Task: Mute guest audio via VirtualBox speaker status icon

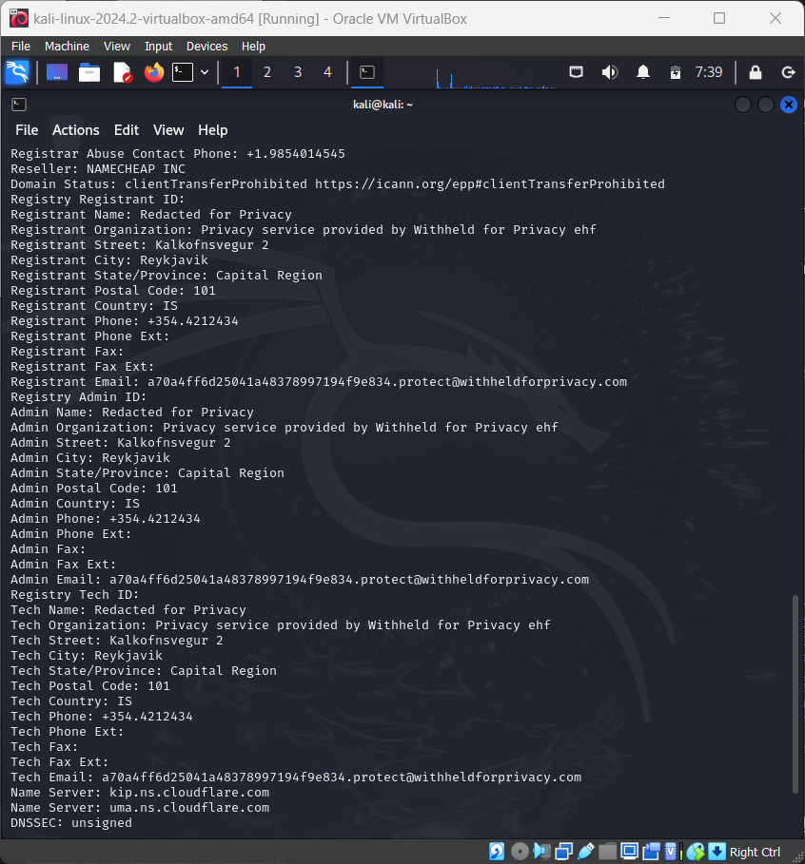Action: pyautogui.click(x=540, y=852)
